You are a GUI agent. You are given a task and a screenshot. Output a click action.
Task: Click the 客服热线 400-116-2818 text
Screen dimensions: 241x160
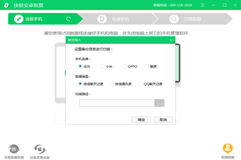click(172, 5)
